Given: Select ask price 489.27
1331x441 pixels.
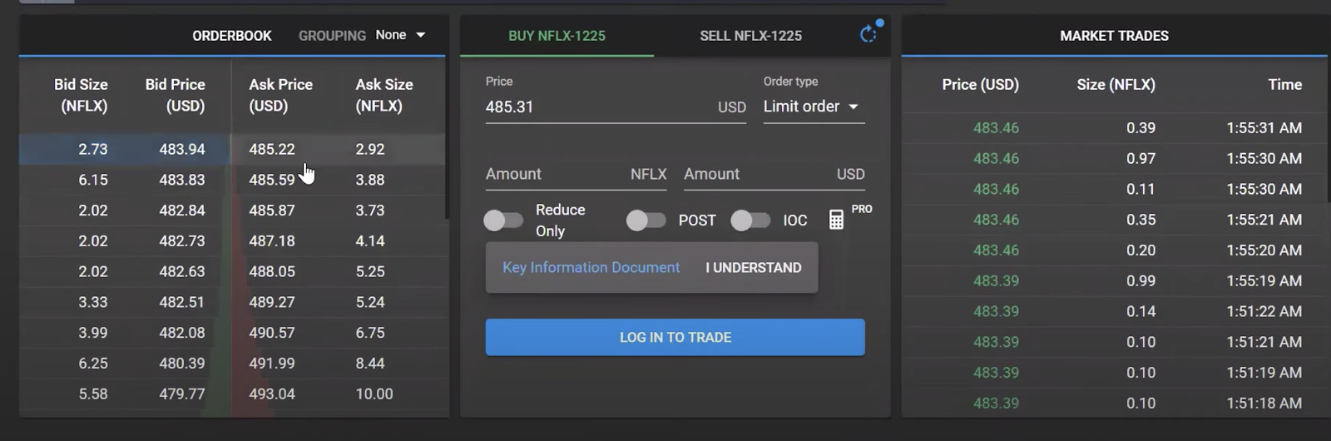Looking at the screenshot, I should point(271,302).
